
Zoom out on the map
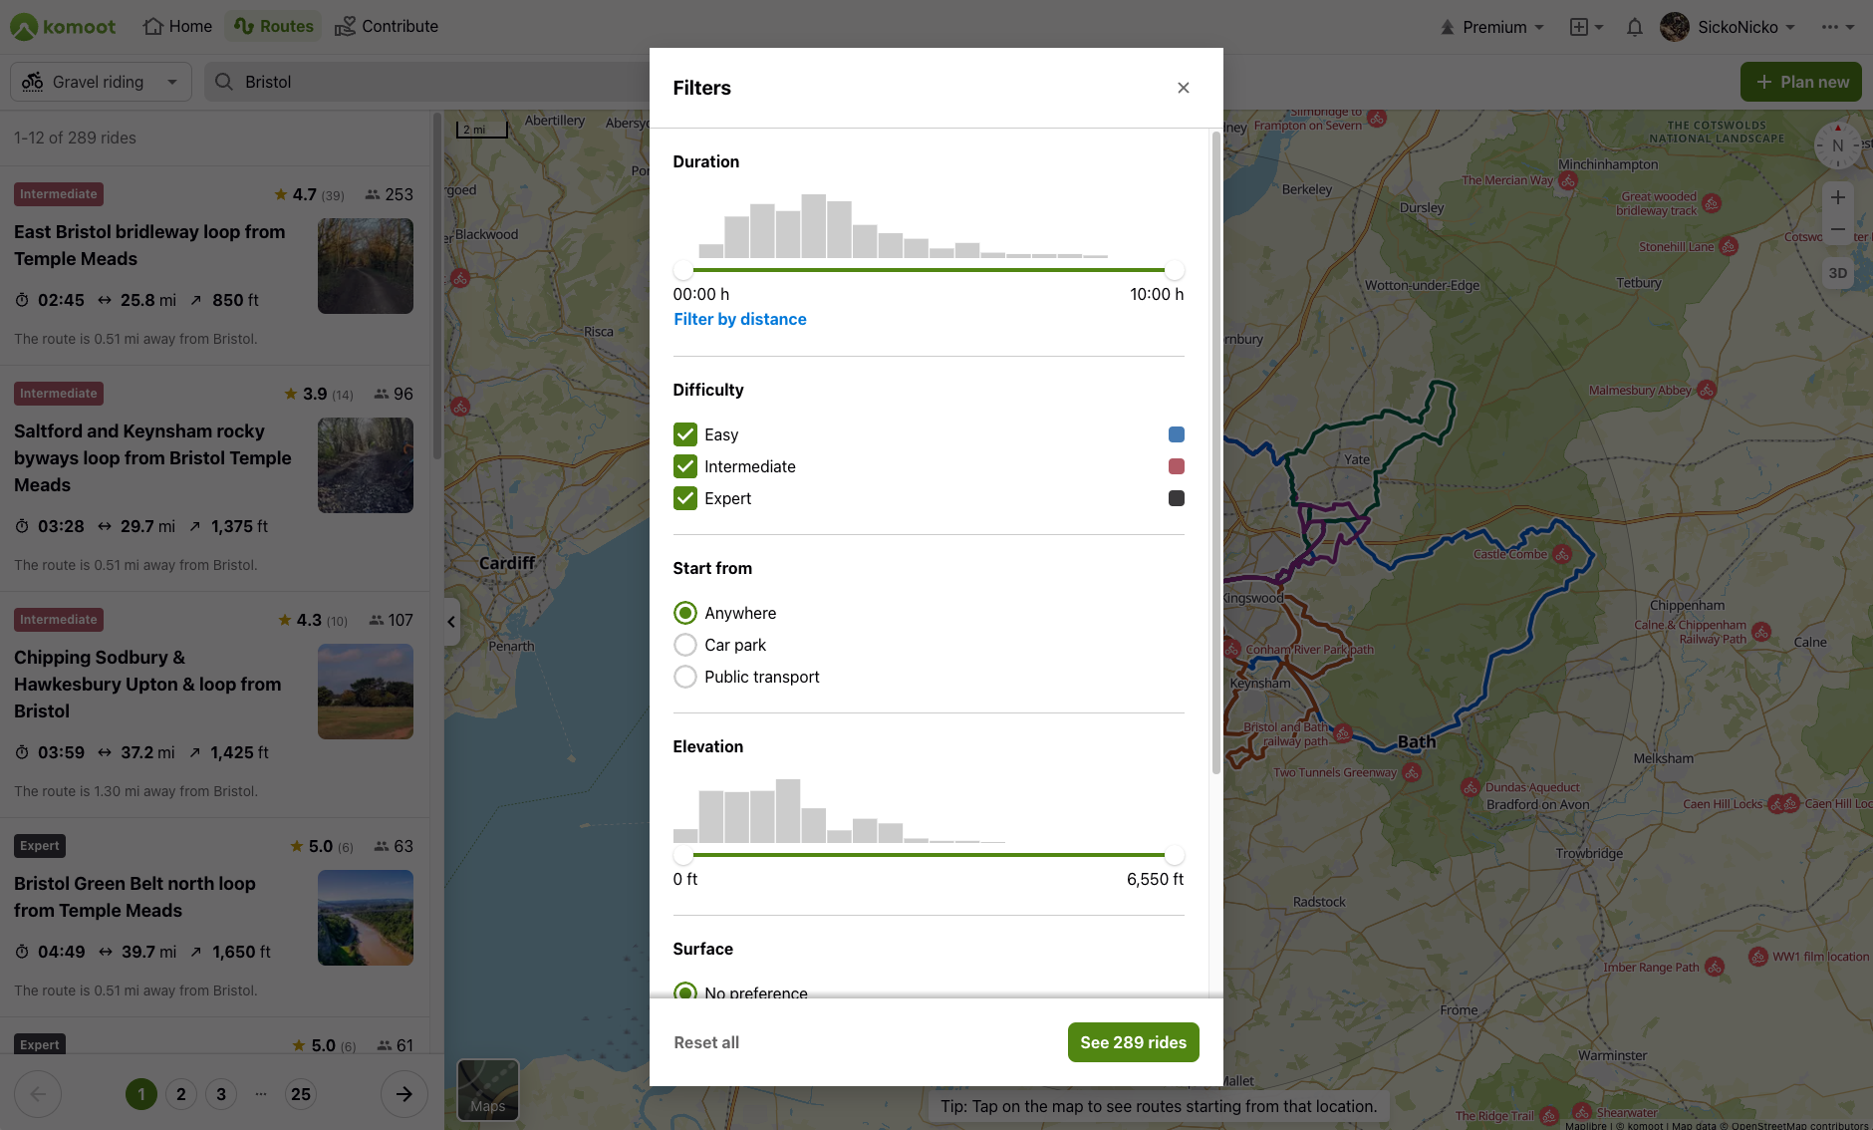(1838, 229)
